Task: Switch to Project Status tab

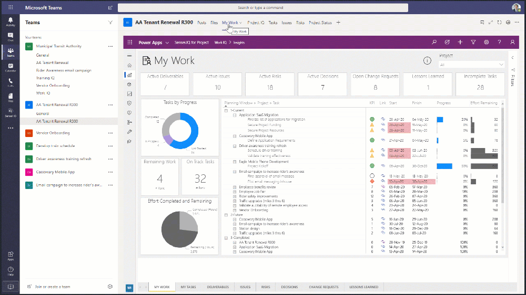Action: [320, 23]
